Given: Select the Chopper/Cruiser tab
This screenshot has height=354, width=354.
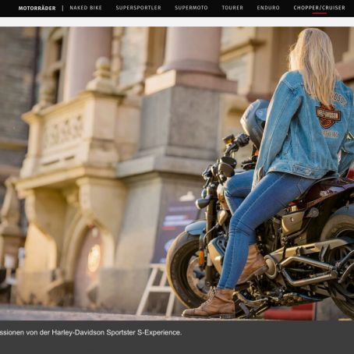Looking at the screenshot, I should tap(319, 8).
